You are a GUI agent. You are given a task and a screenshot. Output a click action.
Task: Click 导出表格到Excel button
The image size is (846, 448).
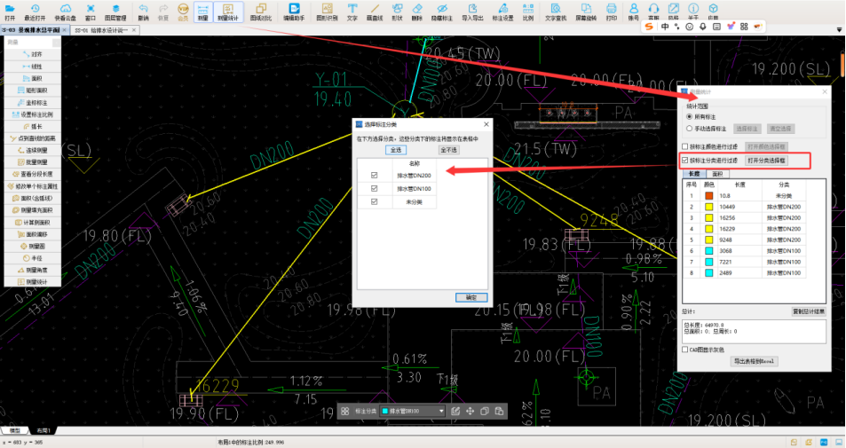755,361
